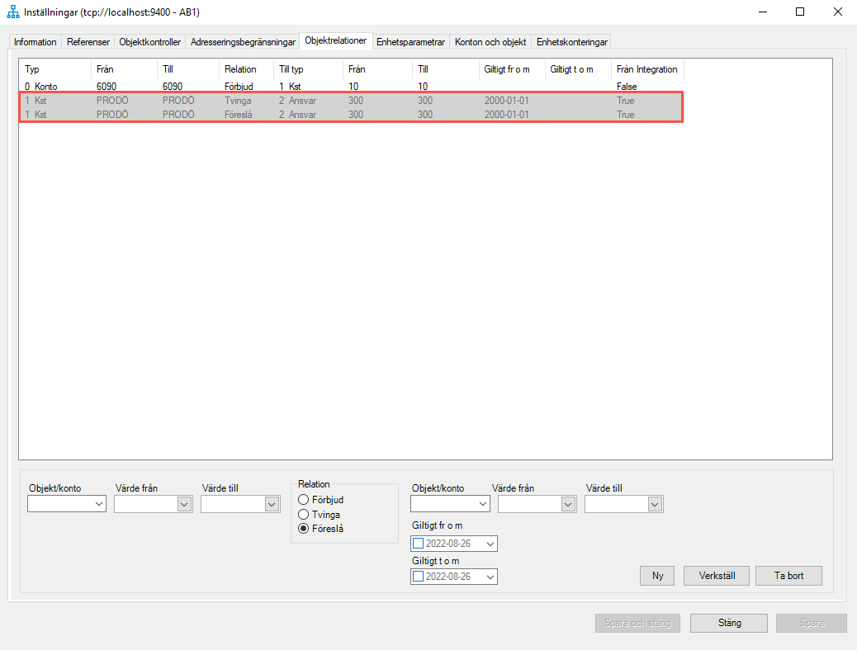
Task: Click the Ta bort button
Action: (x=788, y=575)
